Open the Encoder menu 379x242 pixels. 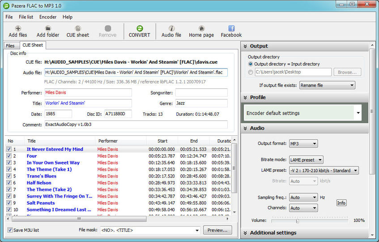coord(48,17)
